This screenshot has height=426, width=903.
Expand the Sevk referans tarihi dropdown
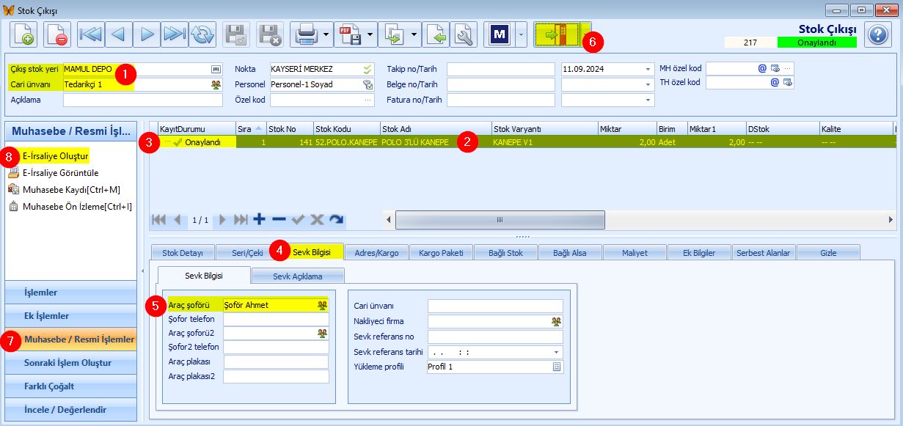[x=557, y=352]
